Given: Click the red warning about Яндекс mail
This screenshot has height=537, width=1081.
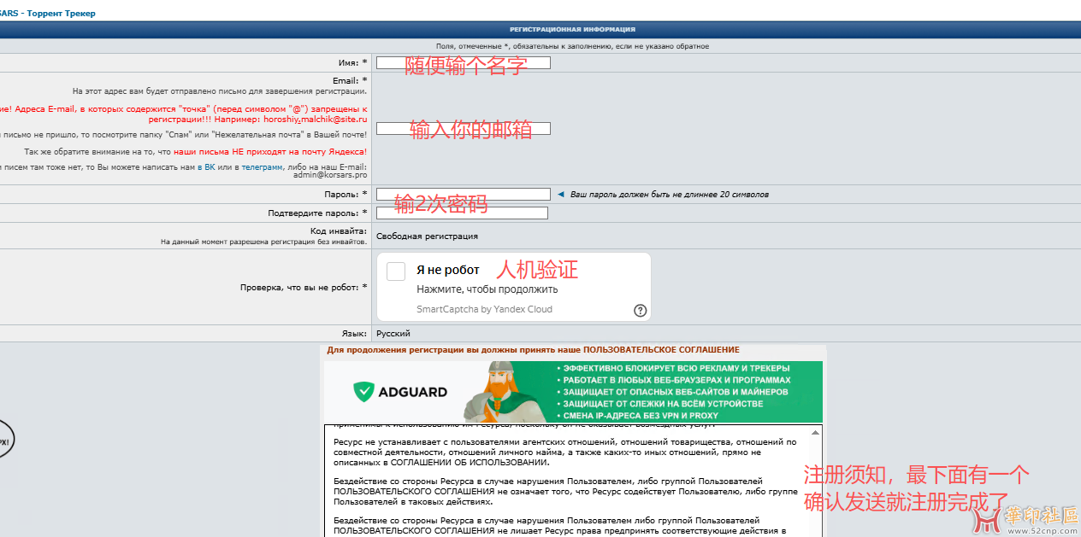Looking at the screenshot, I should [x=269, y=151].
